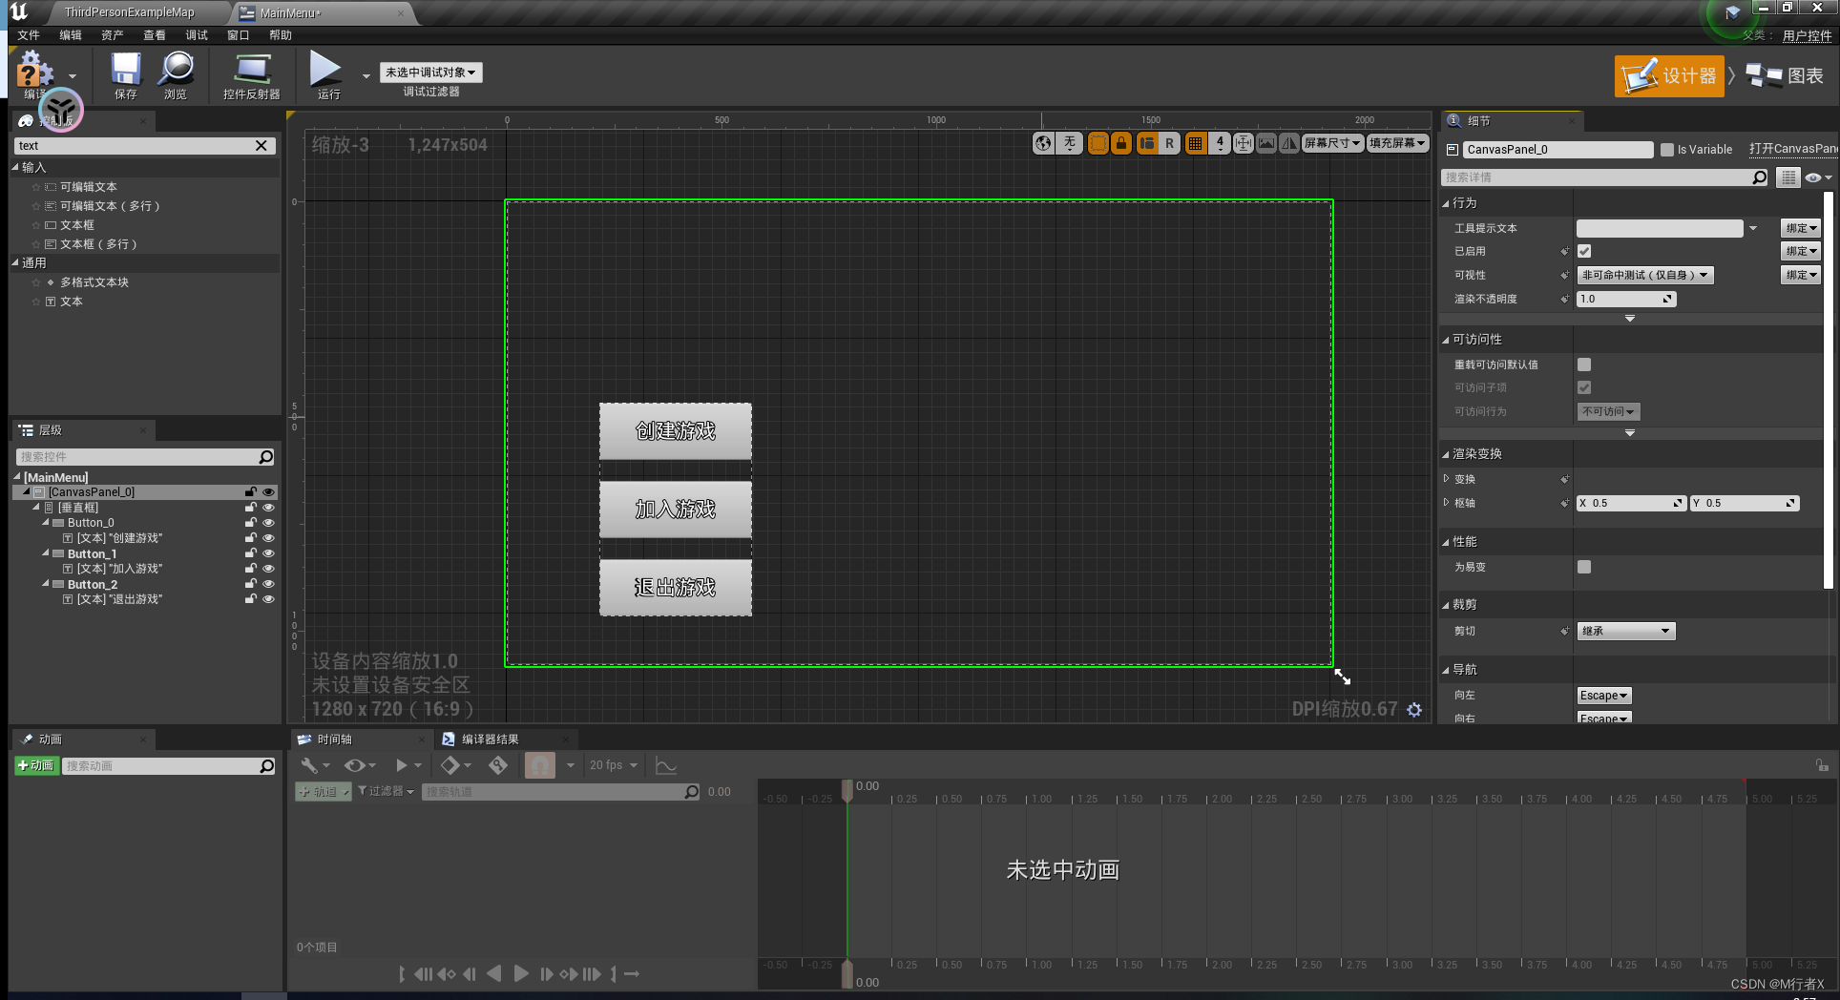Toggle dashed outlines icon in designer toolbar
1840x1000 pixels.
coord(1098,143)
